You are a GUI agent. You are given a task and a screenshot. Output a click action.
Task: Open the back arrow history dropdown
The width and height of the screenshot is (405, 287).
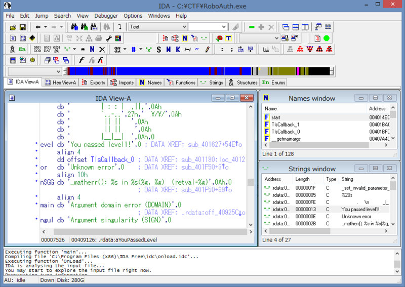(x=46, y=27)
